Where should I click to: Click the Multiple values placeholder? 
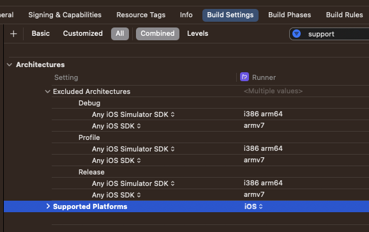pos(273,91)
